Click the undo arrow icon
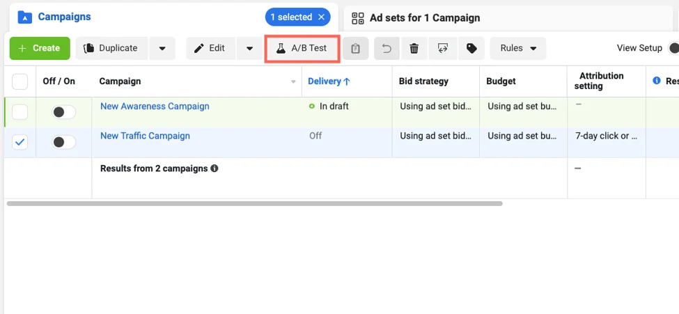The width and height of the screenshot is (679, 314). [x=387, y=48]
